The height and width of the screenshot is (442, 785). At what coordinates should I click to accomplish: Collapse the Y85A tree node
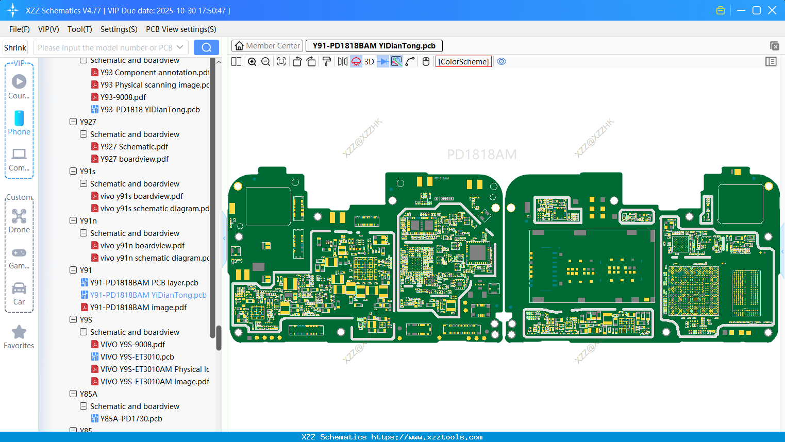click(73, 394)
